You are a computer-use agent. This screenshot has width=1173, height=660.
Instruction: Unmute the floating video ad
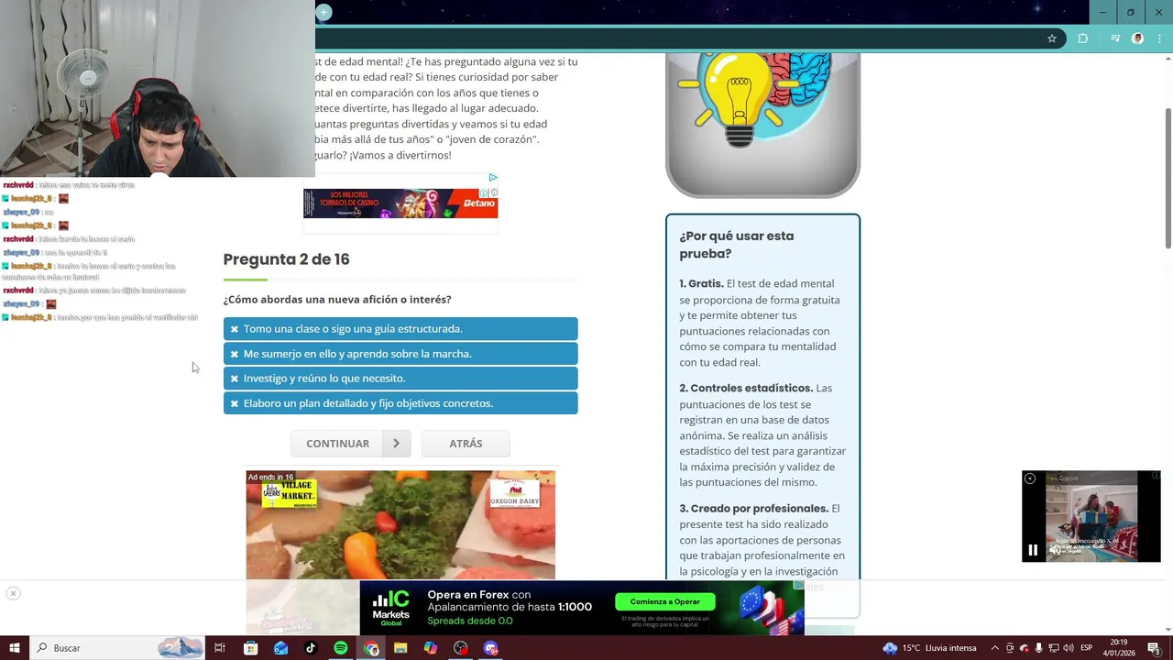[x=1056, y=550]
